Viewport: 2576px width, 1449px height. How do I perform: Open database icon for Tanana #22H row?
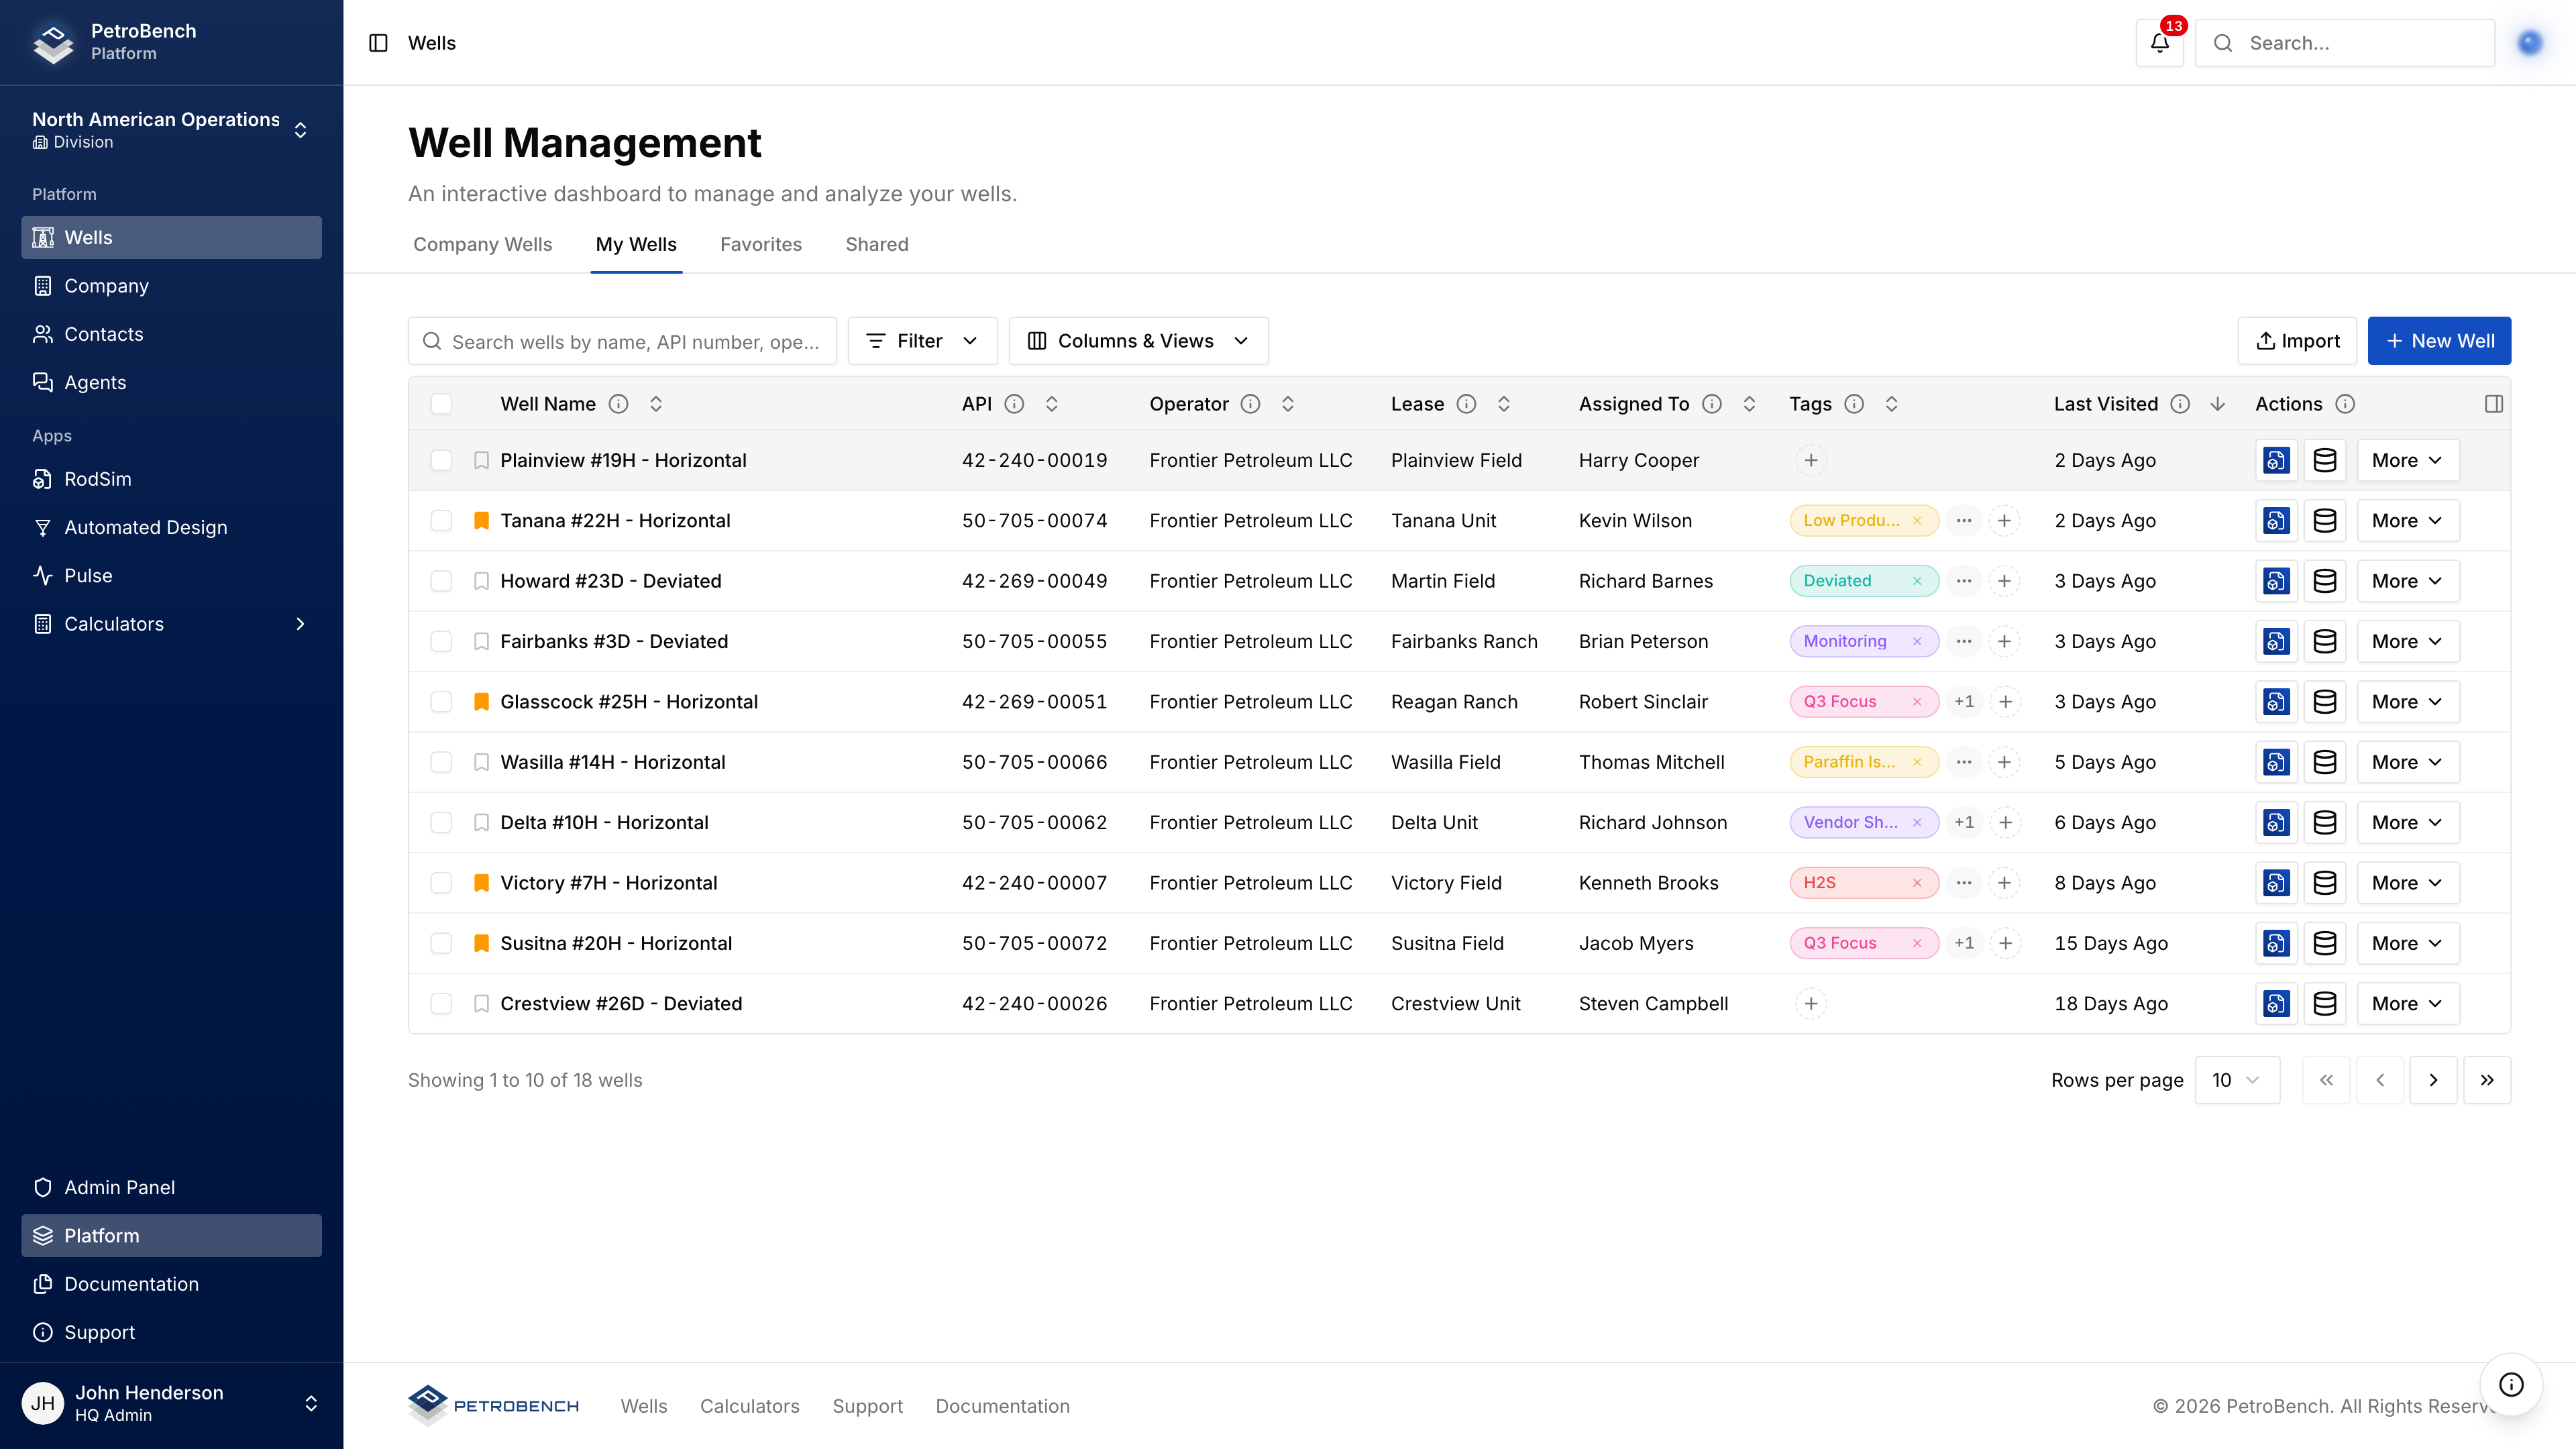[x=2325, y=521]
